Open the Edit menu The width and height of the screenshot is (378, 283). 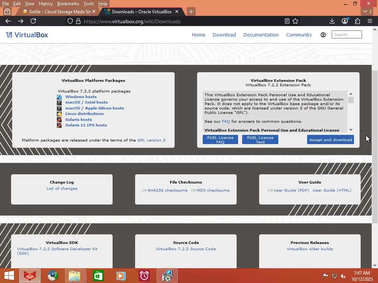coord(17,4)
